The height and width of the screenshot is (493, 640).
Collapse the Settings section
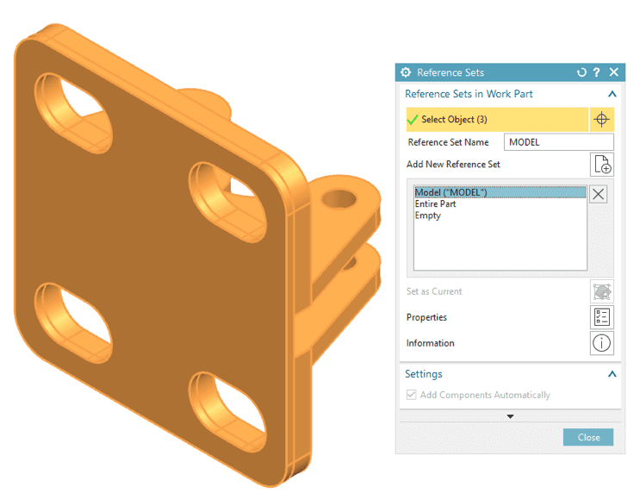click(x=612, y=374)
